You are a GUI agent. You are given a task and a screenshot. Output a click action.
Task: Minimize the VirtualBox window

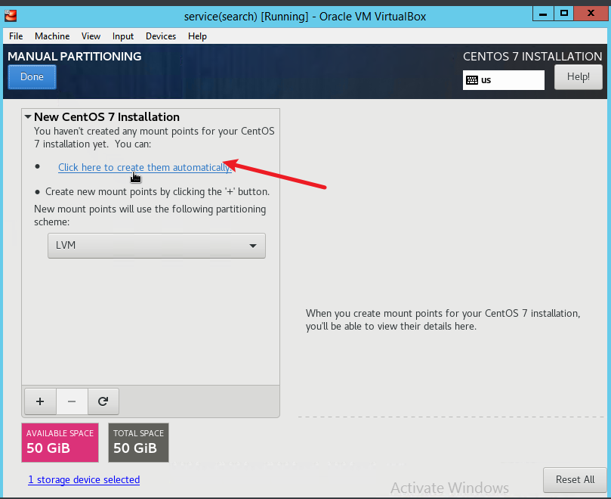click(x=543, y=14)
